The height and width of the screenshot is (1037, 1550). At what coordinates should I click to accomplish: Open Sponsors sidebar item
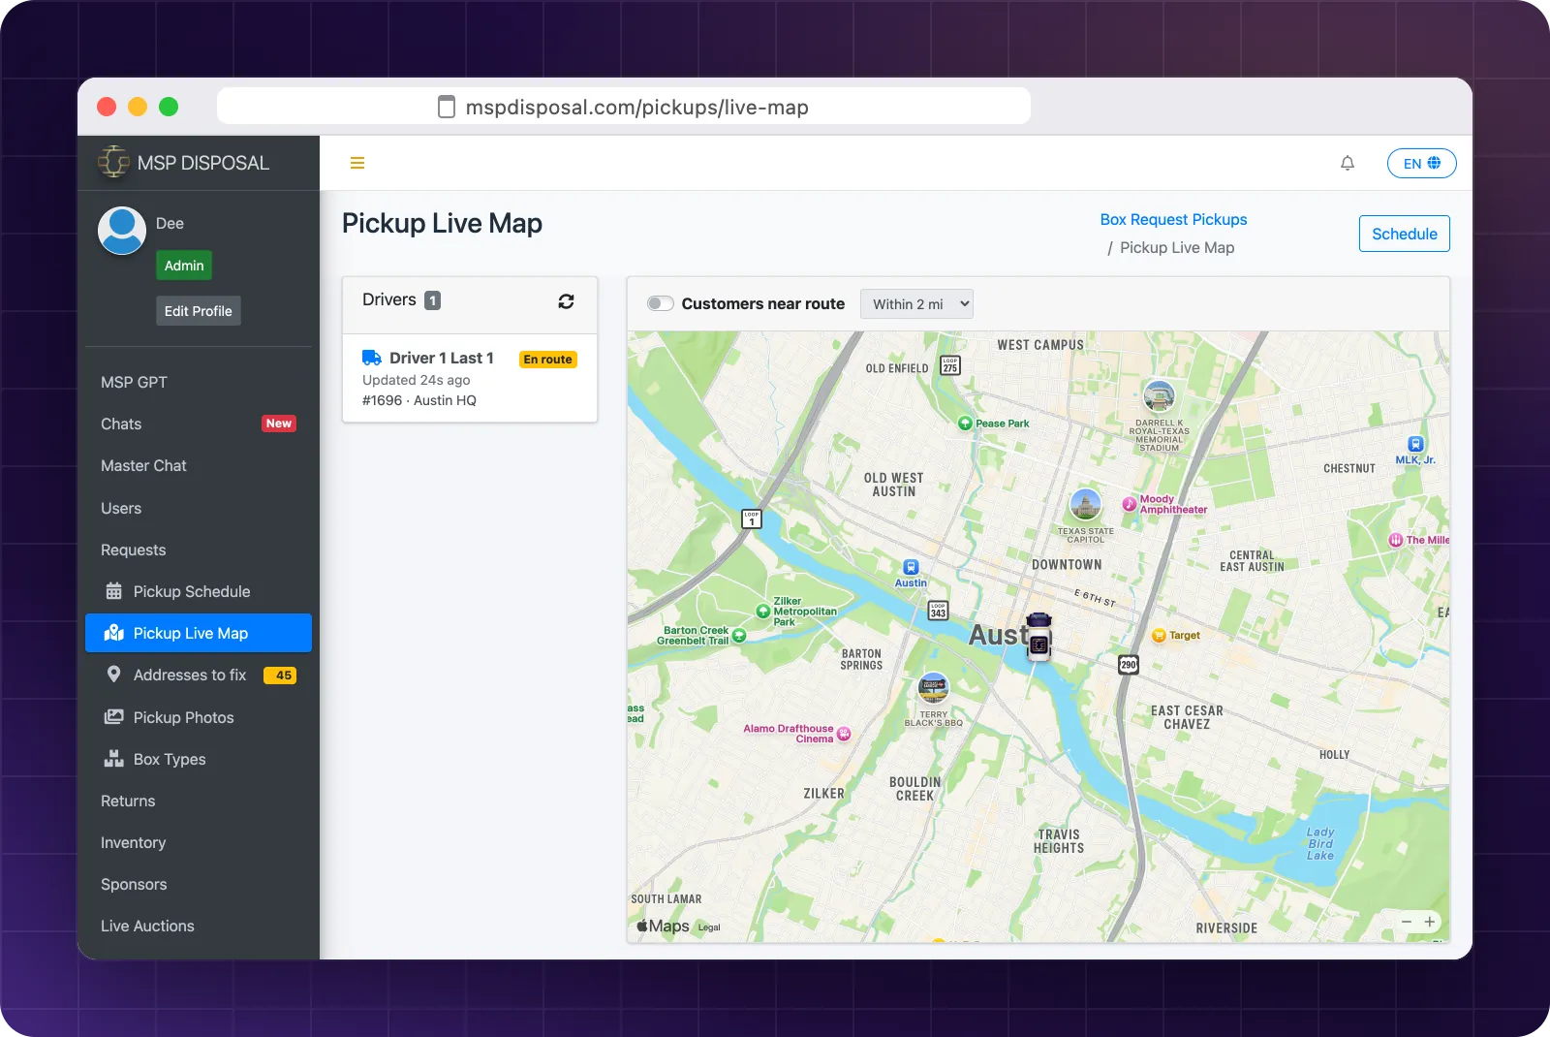point(199,884)
